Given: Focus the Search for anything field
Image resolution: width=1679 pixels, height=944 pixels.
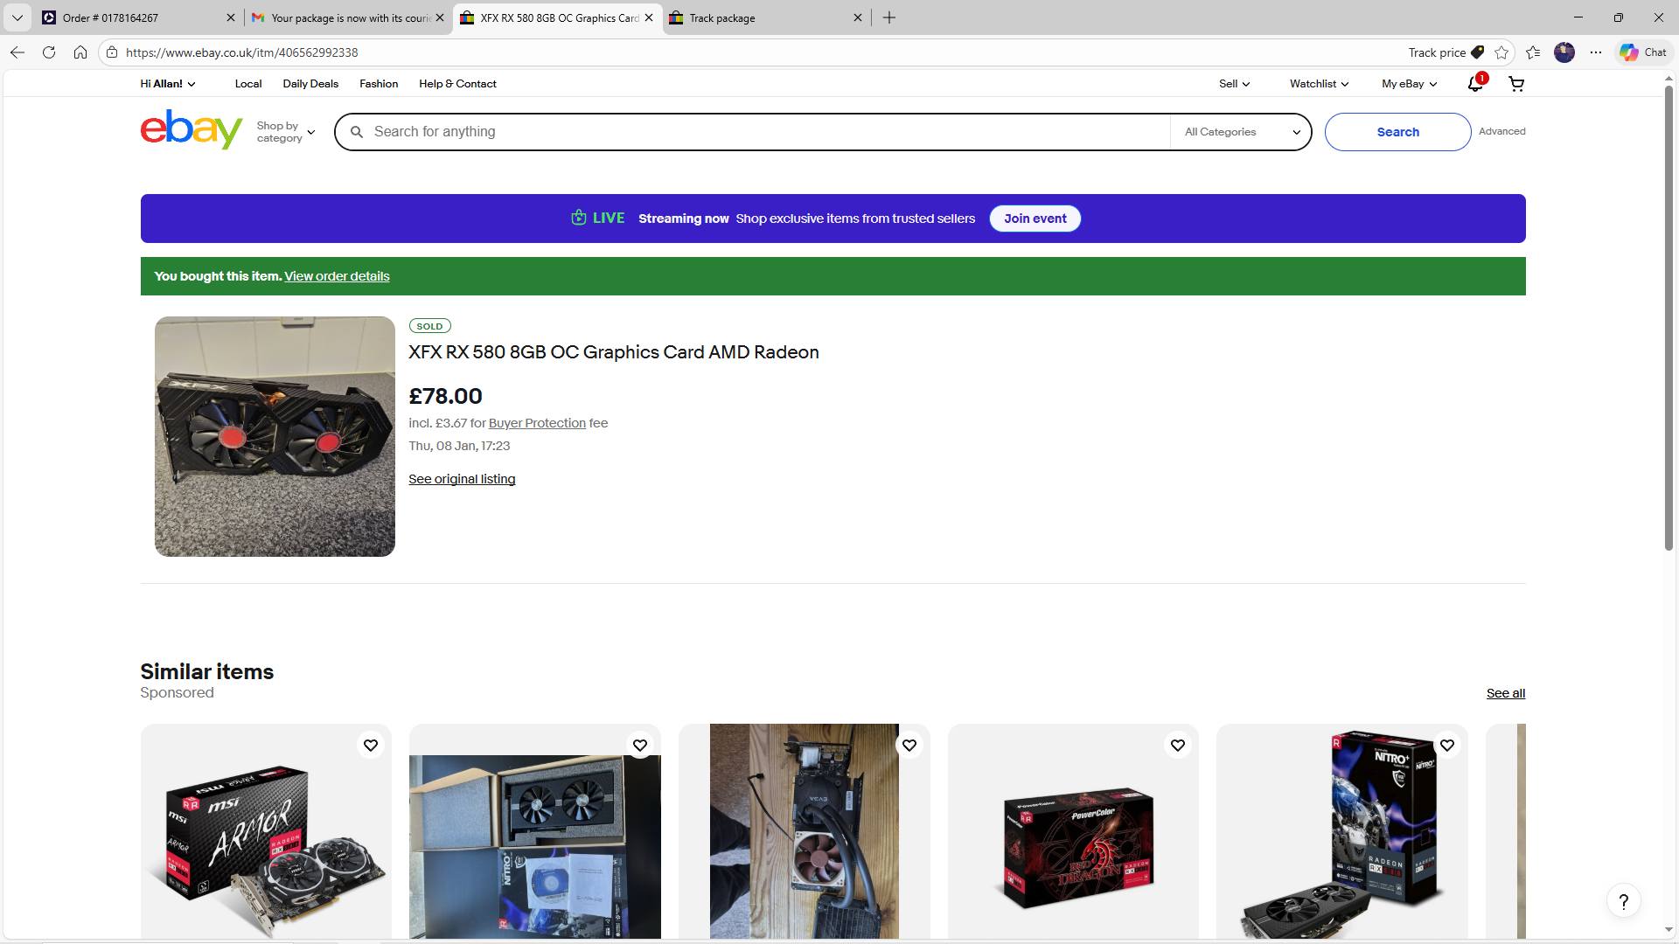Looking at the screenshot, I should coord(752,132).
